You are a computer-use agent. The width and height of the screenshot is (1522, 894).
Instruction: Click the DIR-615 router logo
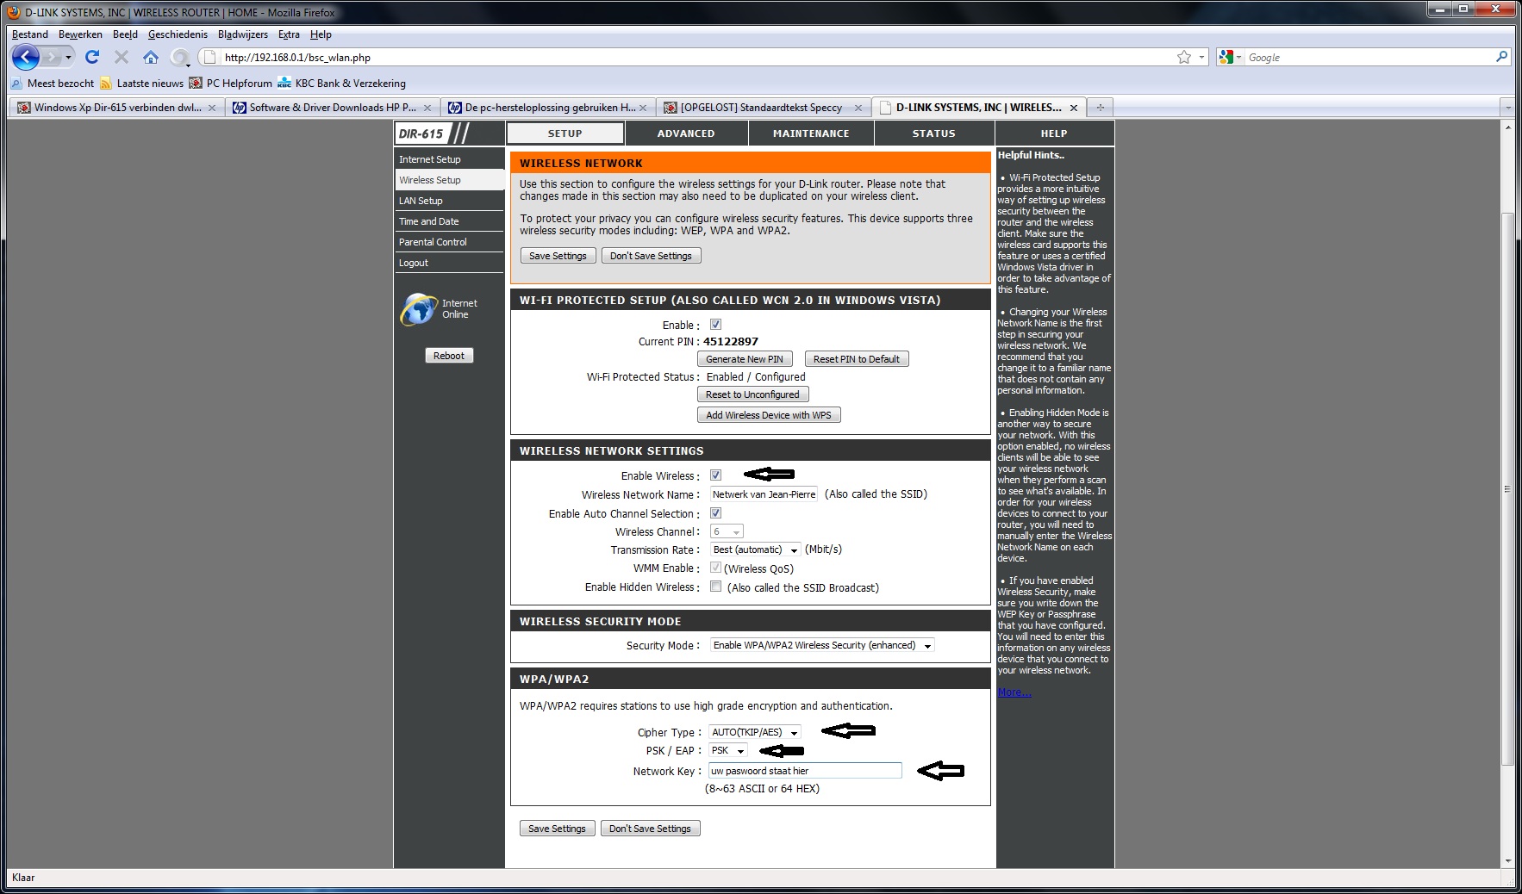click(x=433, y=133)
